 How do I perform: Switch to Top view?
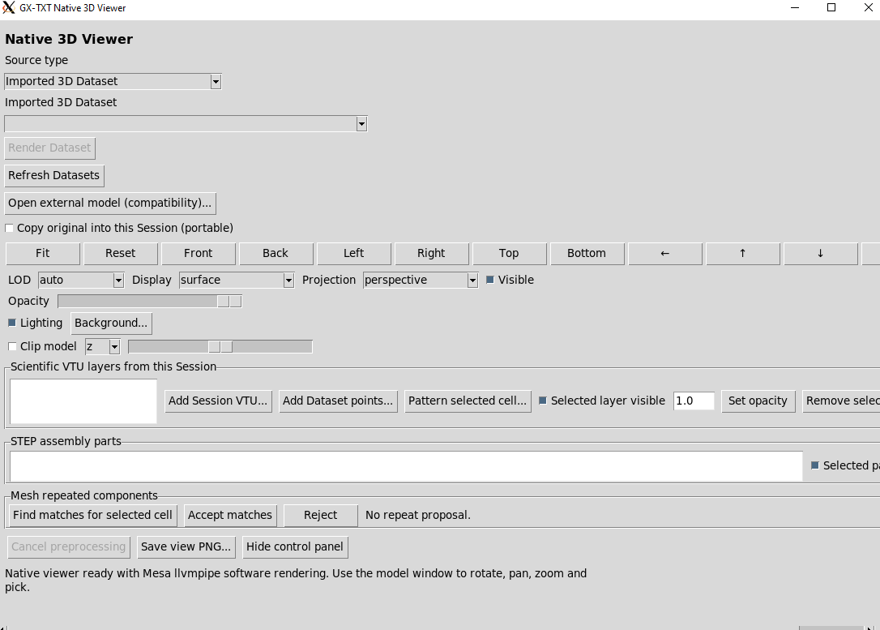tap(509, 253)
